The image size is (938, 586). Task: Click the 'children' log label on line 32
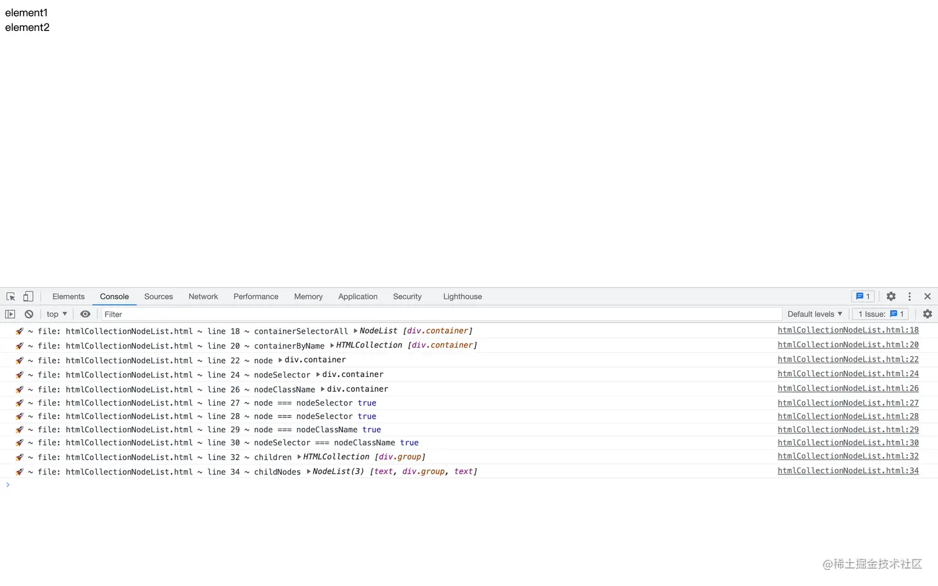click(272, 458)
